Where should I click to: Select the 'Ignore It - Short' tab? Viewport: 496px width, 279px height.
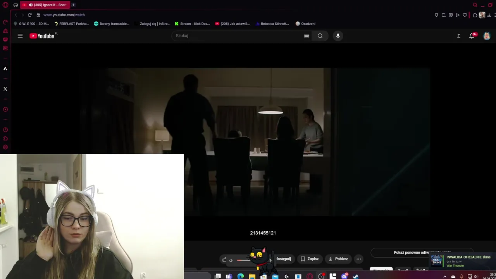45,5
